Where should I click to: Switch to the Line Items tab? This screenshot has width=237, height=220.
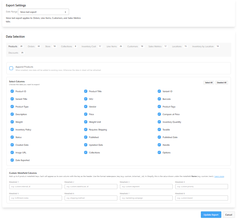click(x=114, y=47)
